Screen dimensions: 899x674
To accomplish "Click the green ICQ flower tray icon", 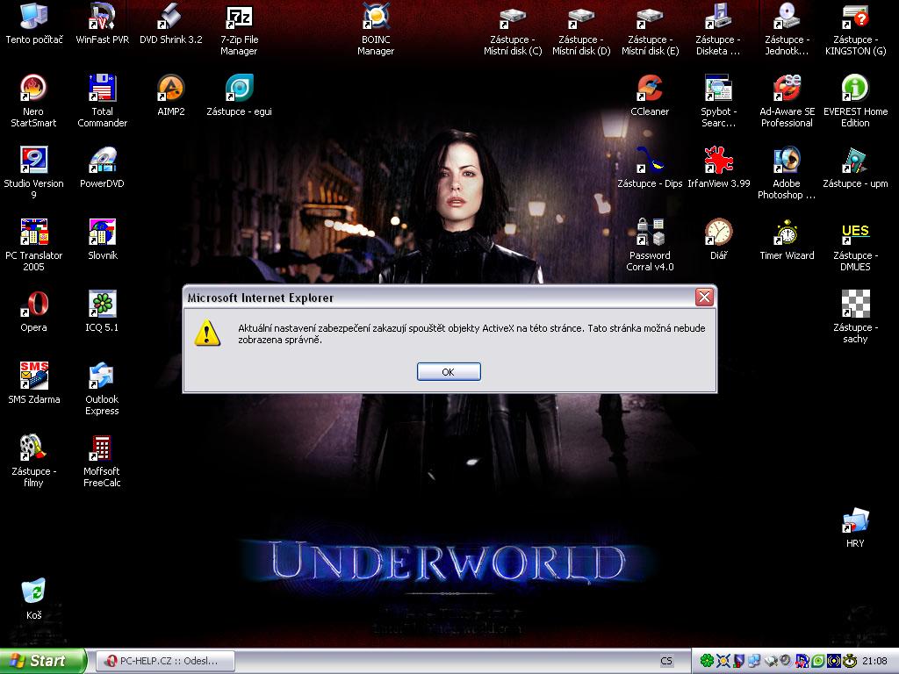I will 707,661.
